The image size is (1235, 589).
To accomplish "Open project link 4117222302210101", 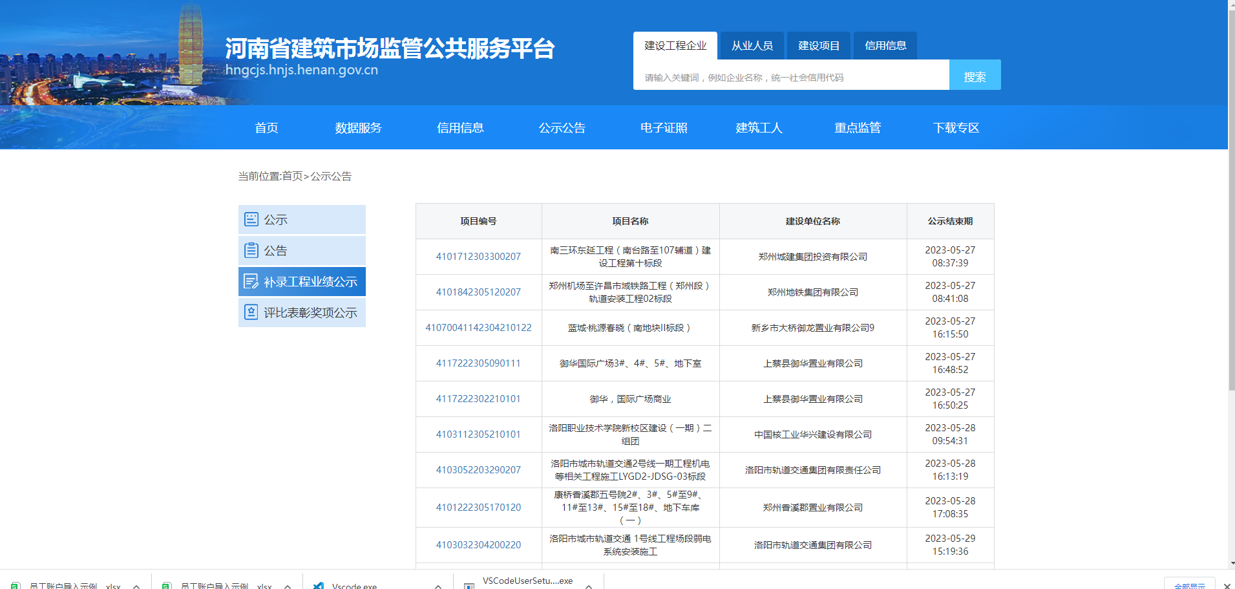I will click(478, 399).
